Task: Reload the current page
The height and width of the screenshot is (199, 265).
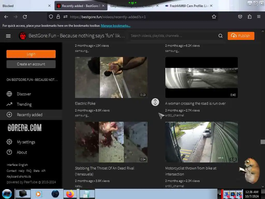Action: pos(25,17)
